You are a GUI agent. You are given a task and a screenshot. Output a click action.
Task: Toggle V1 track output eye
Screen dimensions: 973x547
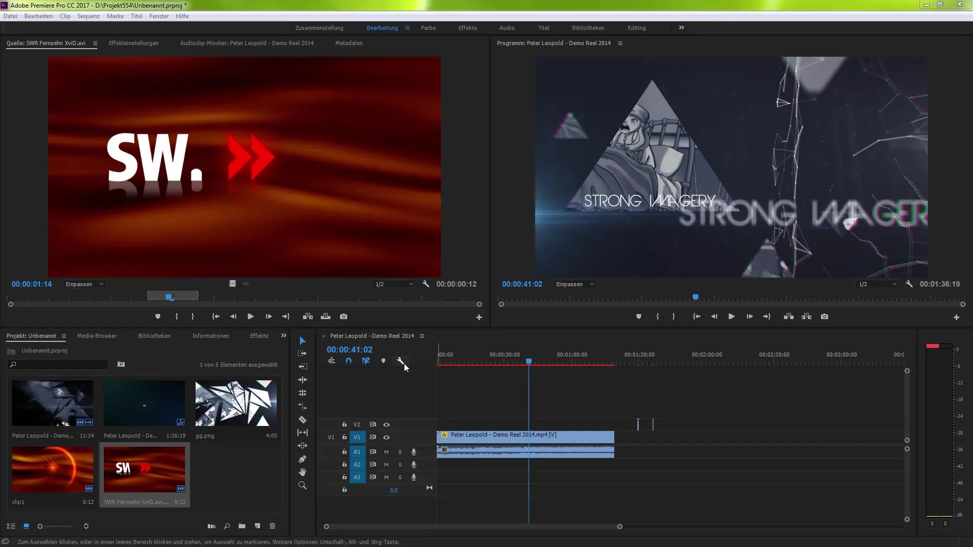click(386, 438)
